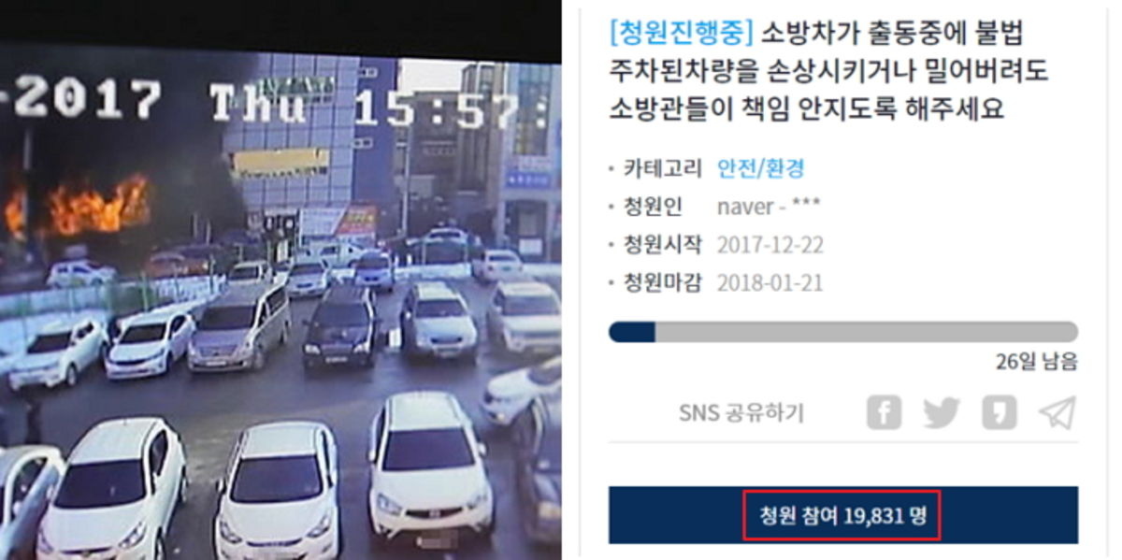Click the 청원마감 date 2018-01-21
The width and height of the screenshot is (1122, 560).
pyautogui.click(x=770, y=283)
